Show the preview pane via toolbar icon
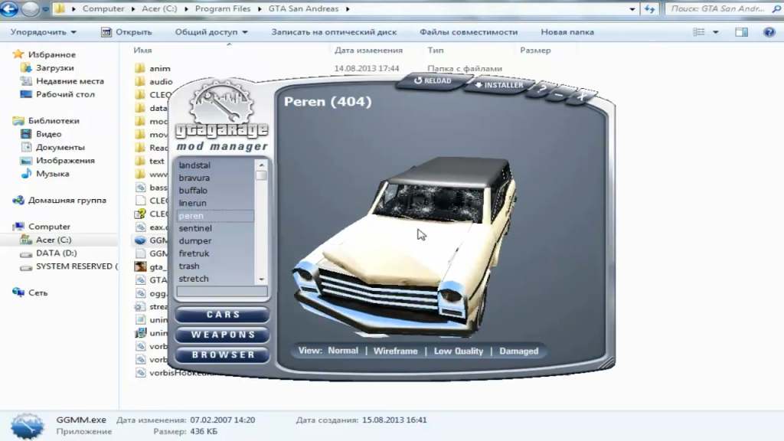The width and height of the screenshot is (784, 441). (741, 32)
